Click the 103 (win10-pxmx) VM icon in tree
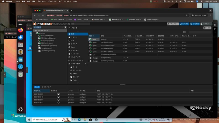 pos(40,43)
